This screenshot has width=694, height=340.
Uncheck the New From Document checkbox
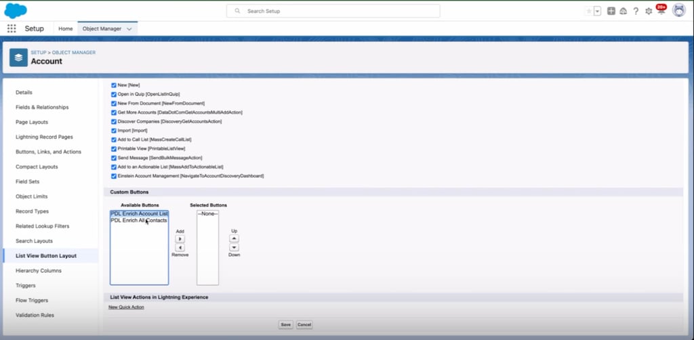tap(114, 103)
